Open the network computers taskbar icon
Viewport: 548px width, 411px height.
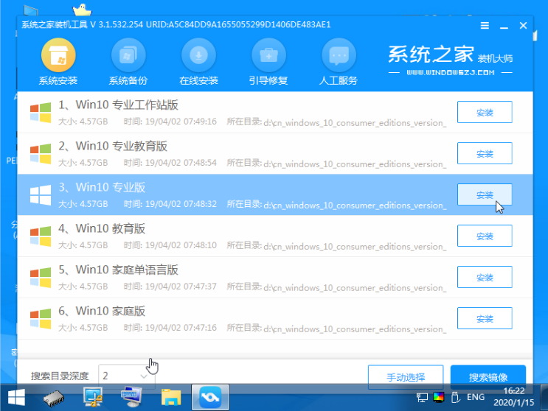(94, 398)
